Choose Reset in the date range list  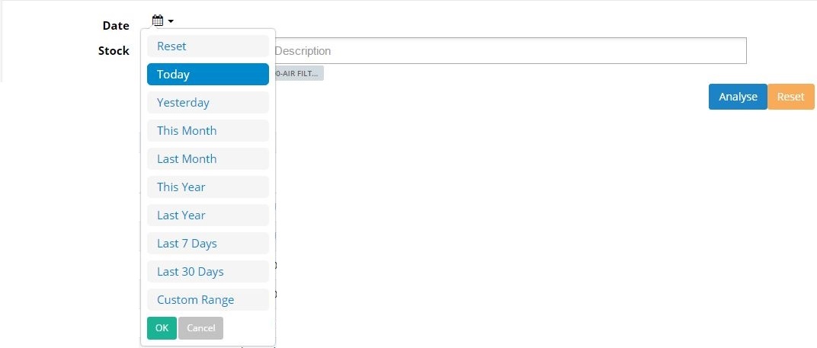[208, 46]
